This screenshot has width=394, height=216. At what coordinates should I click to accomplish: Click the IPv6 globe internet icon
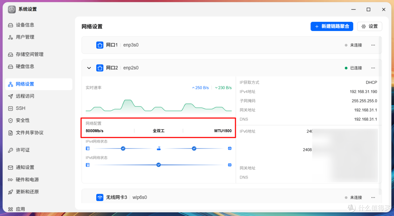pos(230,165)
